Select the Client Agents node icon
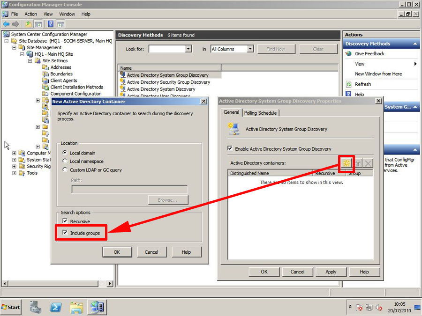 [x=45, y=81]
